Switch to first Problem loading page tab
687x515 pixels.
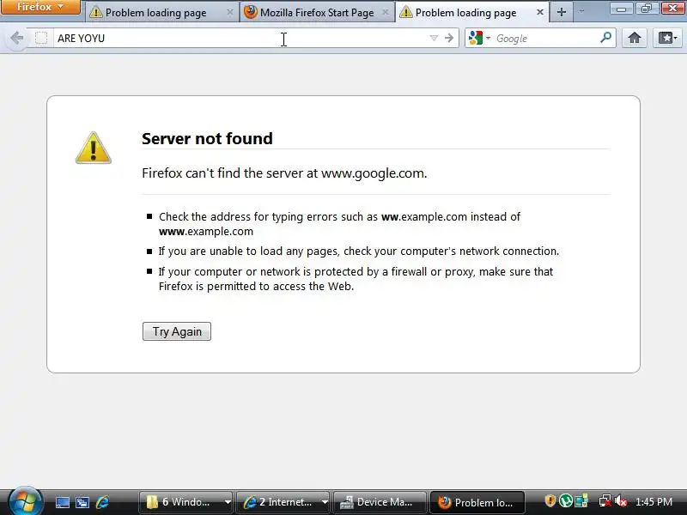coord(161,12)
